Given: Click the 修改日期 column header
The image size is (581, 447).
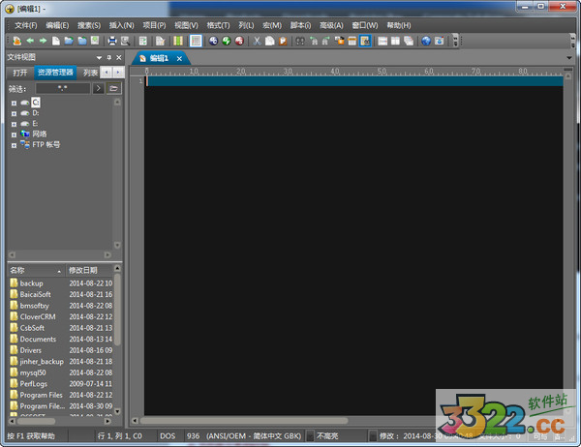Looking at the screenshot, I should [x=83, y=269].
